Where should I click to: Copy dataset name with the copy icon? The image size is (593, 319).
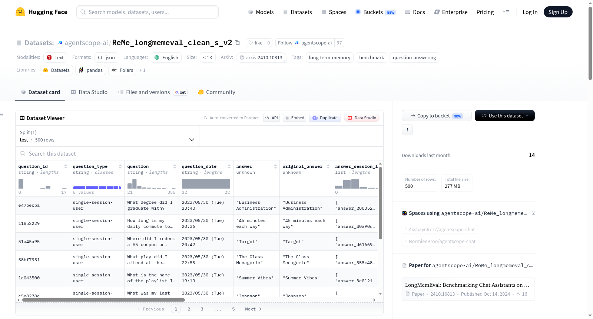coord(237,43)
